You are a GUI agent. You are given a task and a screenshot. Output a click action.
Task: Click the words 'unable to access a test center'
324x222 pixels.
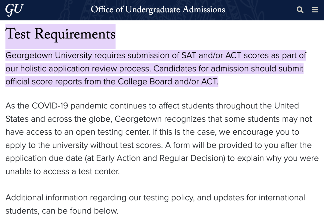(62, 172)
